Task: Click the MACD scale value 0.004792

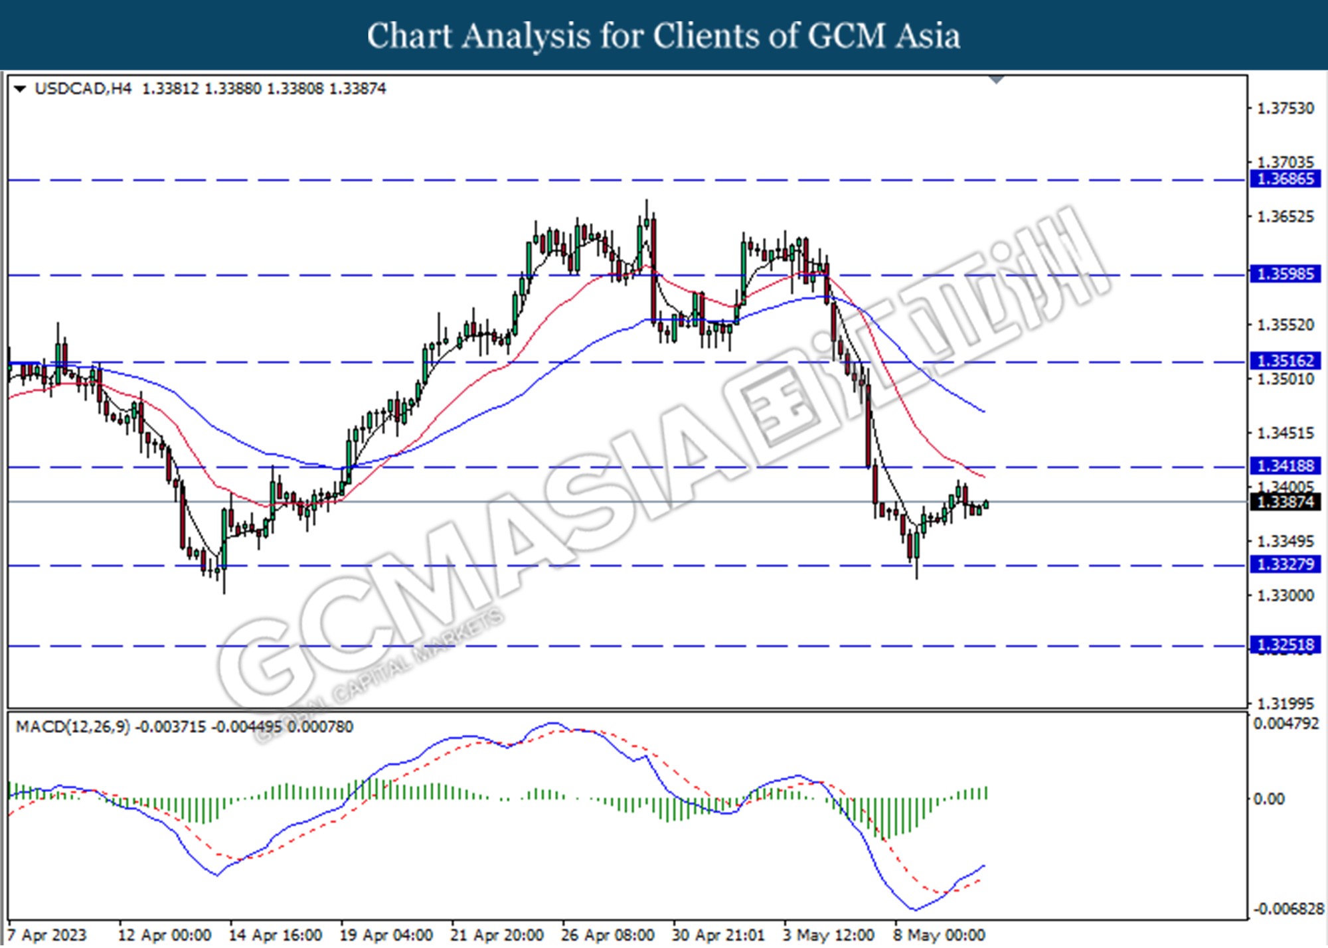Action: click(1286, 724)
